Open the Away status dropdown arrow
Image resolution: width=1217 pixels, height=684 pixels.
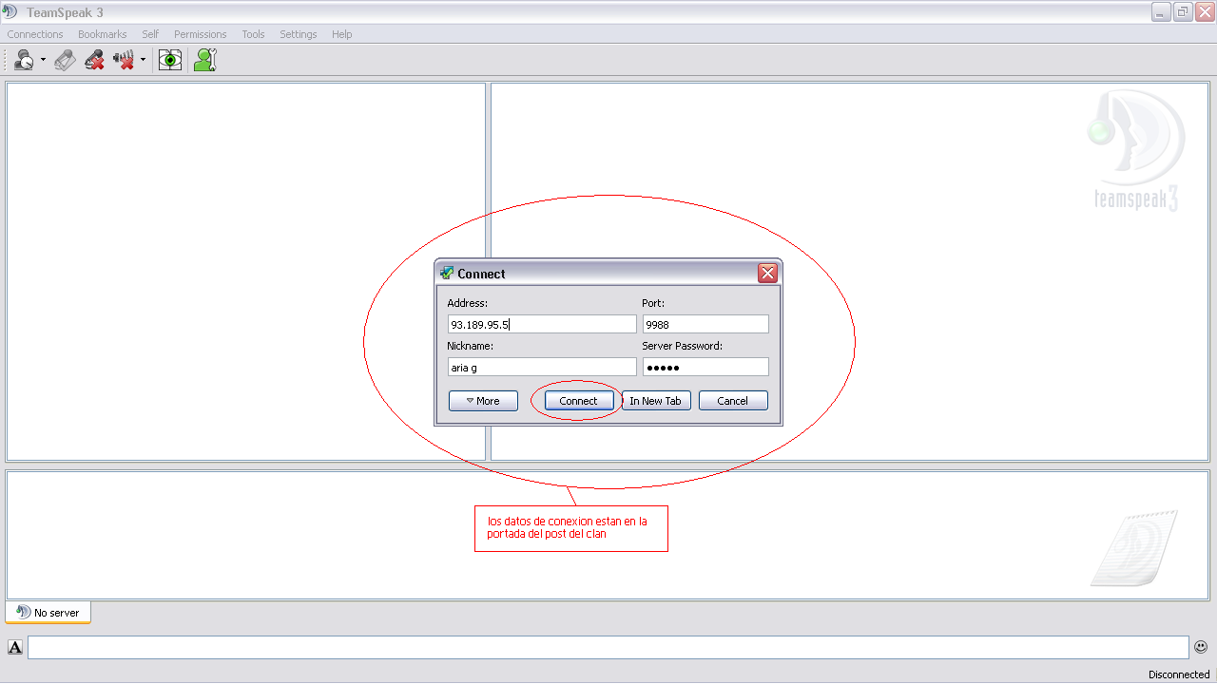point(43,60)
